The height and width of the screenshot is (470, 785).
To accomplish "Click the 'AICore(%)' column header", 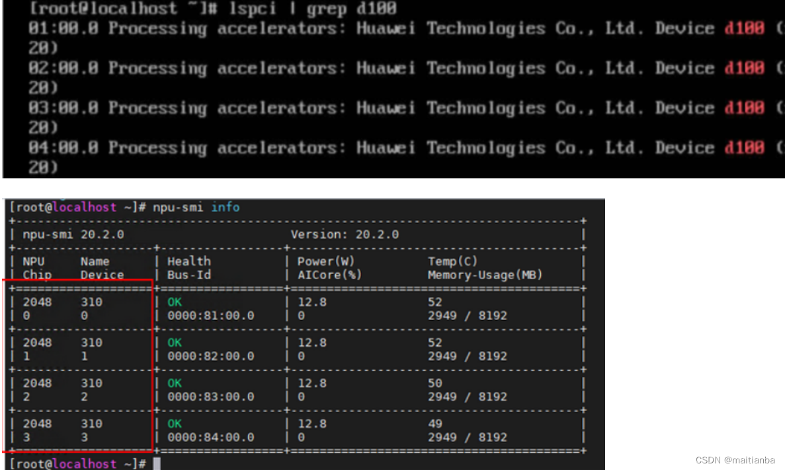I will [x=329, y=275].
